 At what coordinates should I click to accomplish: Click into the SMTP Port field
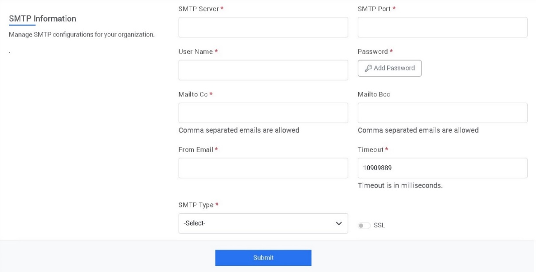442,27
